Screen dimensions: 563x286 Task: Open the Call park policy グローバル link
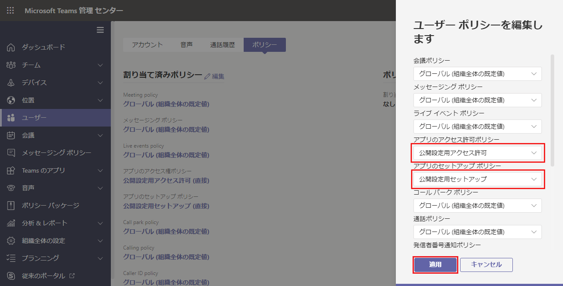[166, 231]
